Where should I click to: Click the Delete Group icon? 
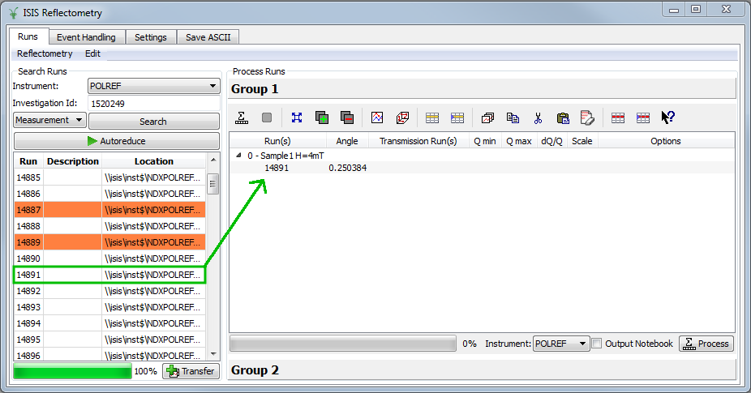[643, 117]
